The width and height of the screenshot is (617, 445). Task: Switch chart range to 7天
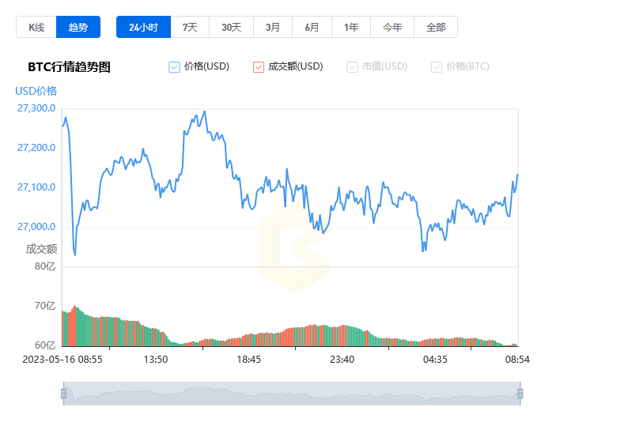pyautogui.click(x=190, y=27)
